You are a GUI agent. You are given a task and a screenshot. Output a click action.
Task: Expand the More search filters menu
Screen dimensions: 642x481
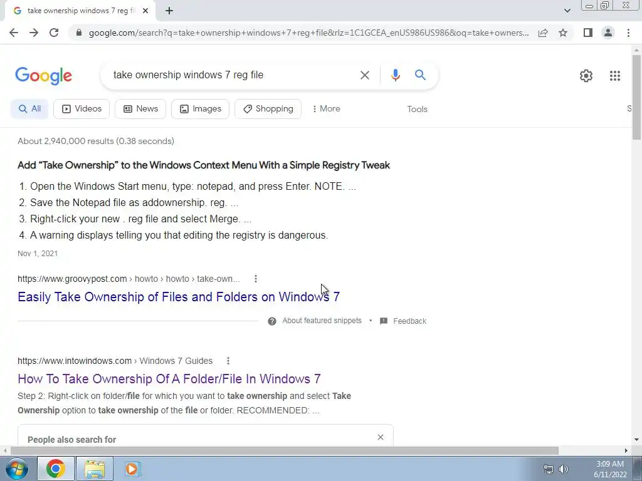[326, 109]
